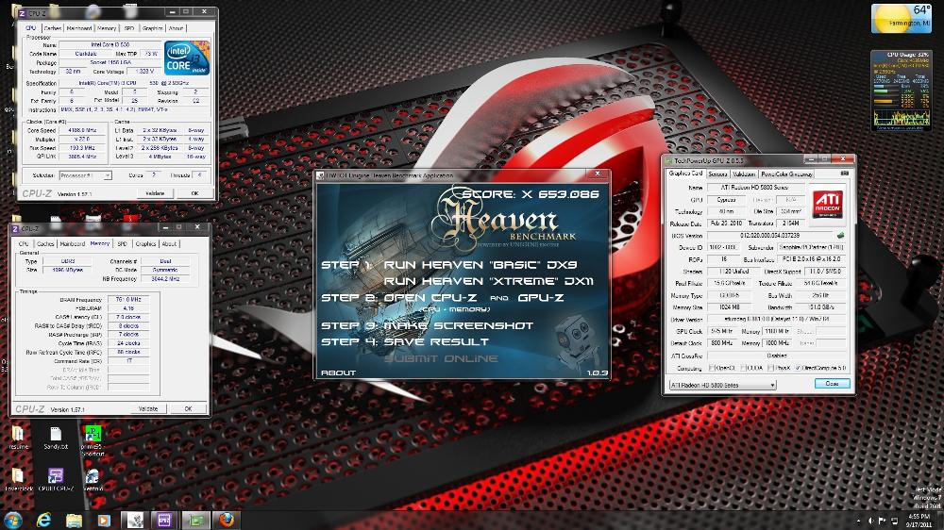Show hidden system tray icons arrow
This screenshot has height=530, width=944.
click(858, 520)
